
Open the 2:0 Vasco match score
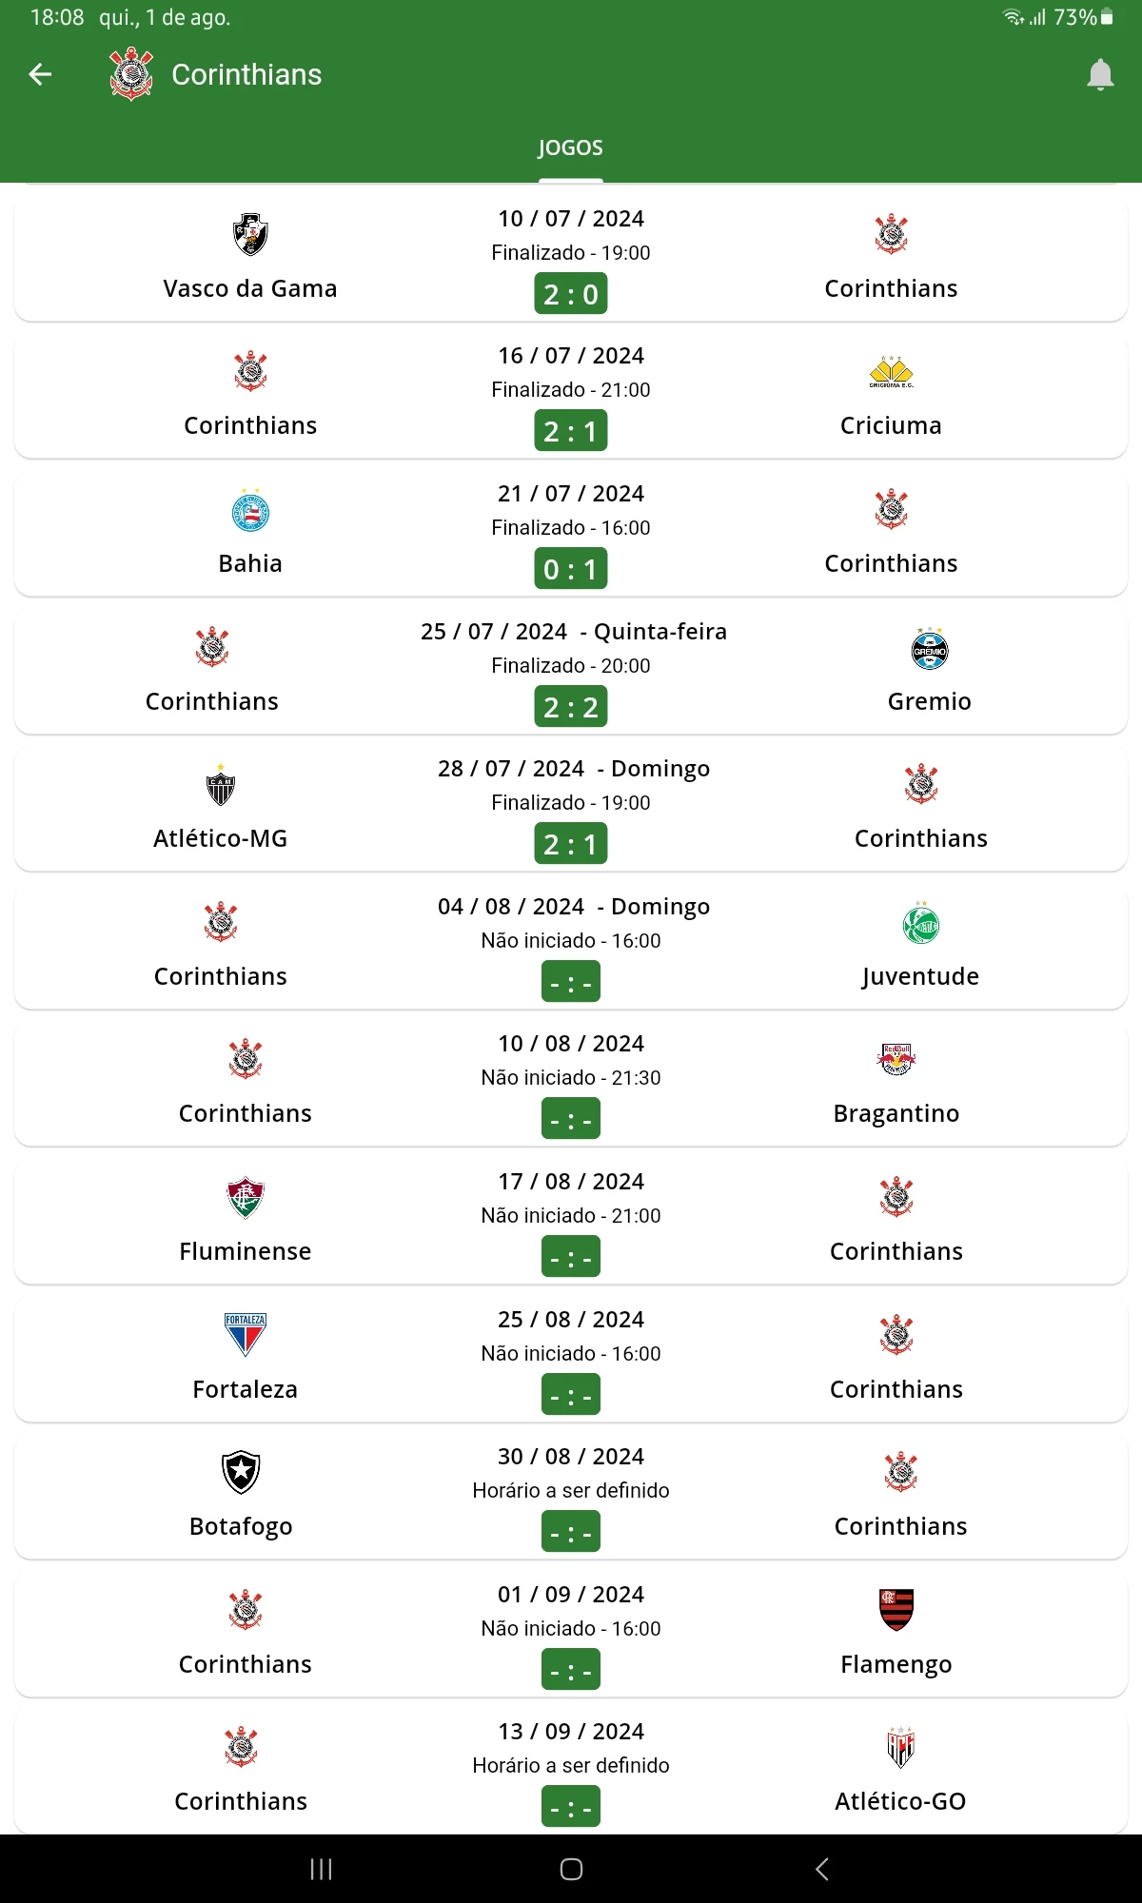click(x=571, y=294)
